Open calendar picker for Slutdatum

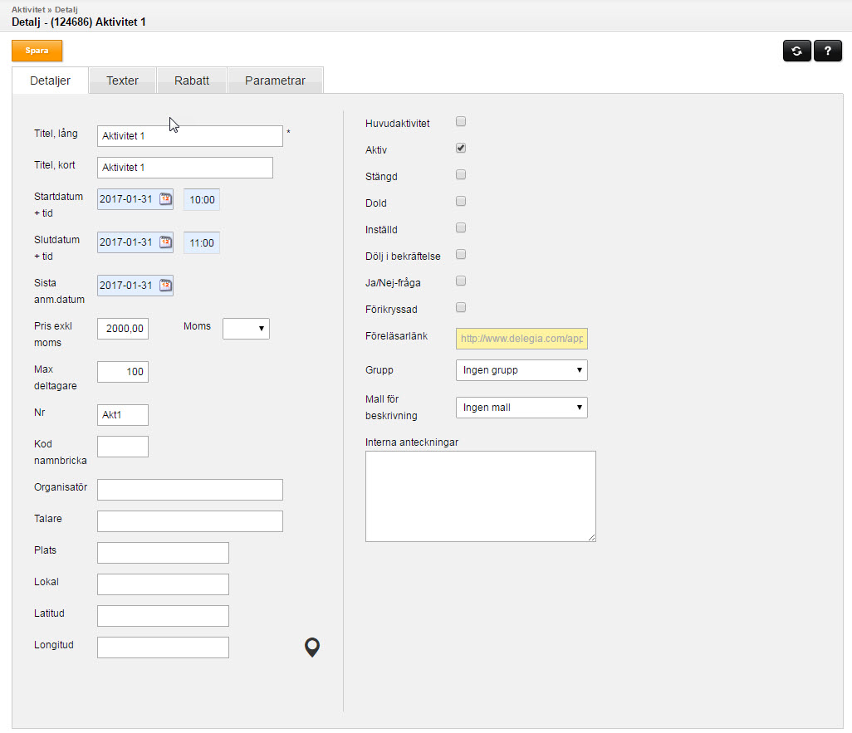click(x=165, y=242)
